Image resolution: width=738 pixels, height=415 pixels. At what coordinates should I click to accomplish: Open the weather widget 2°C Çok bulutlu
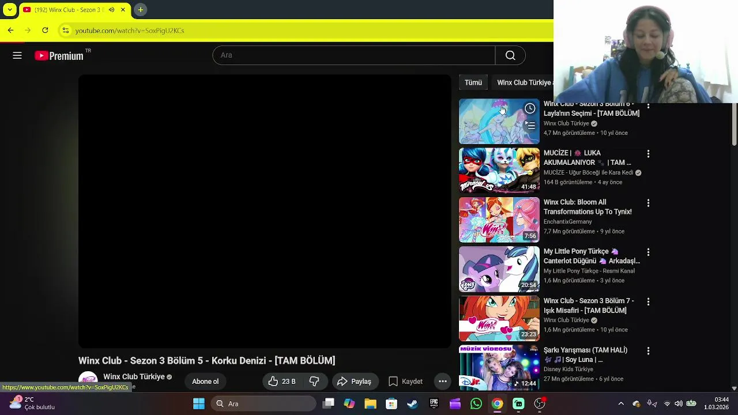point(33,403)
